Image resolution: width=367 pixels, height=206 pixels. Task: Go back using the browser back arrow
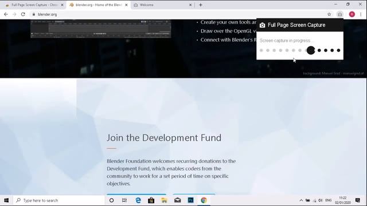pos(6,14)
